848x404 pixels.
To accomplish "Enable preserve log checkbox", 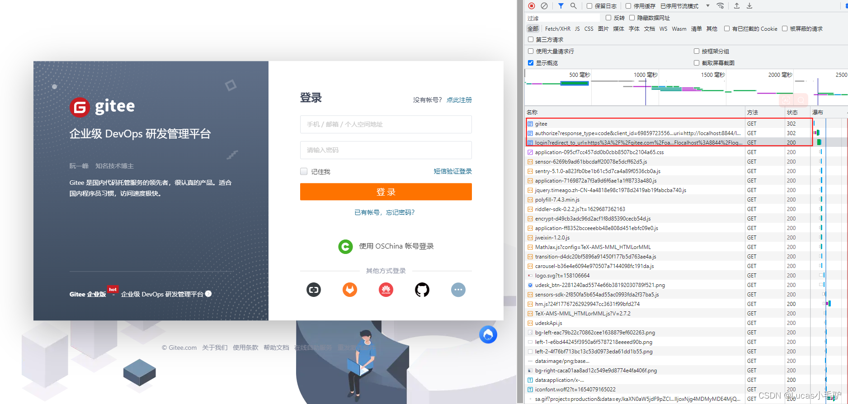I will pyautogui.click(x=589, y=6).
